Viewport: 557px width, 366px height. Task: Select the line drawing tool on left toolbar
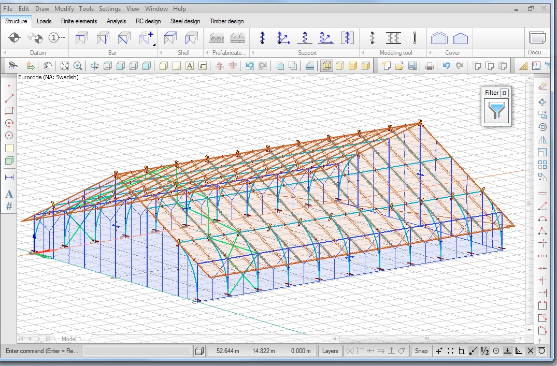pyautogui.click(x=9, y=98)
